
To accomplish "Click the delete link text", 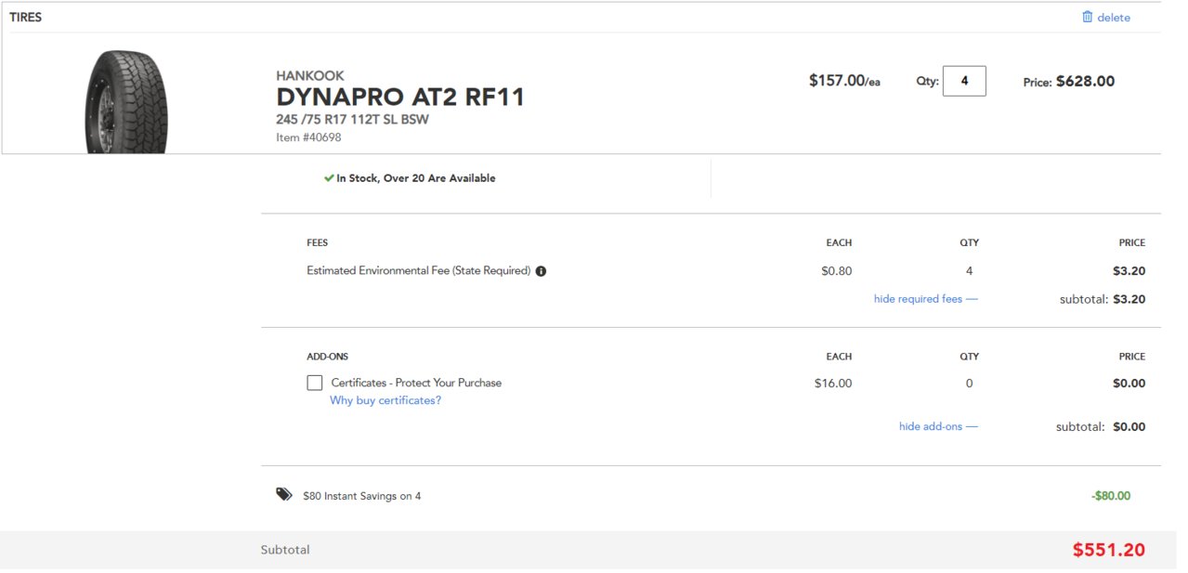I will pos(1114,18).
